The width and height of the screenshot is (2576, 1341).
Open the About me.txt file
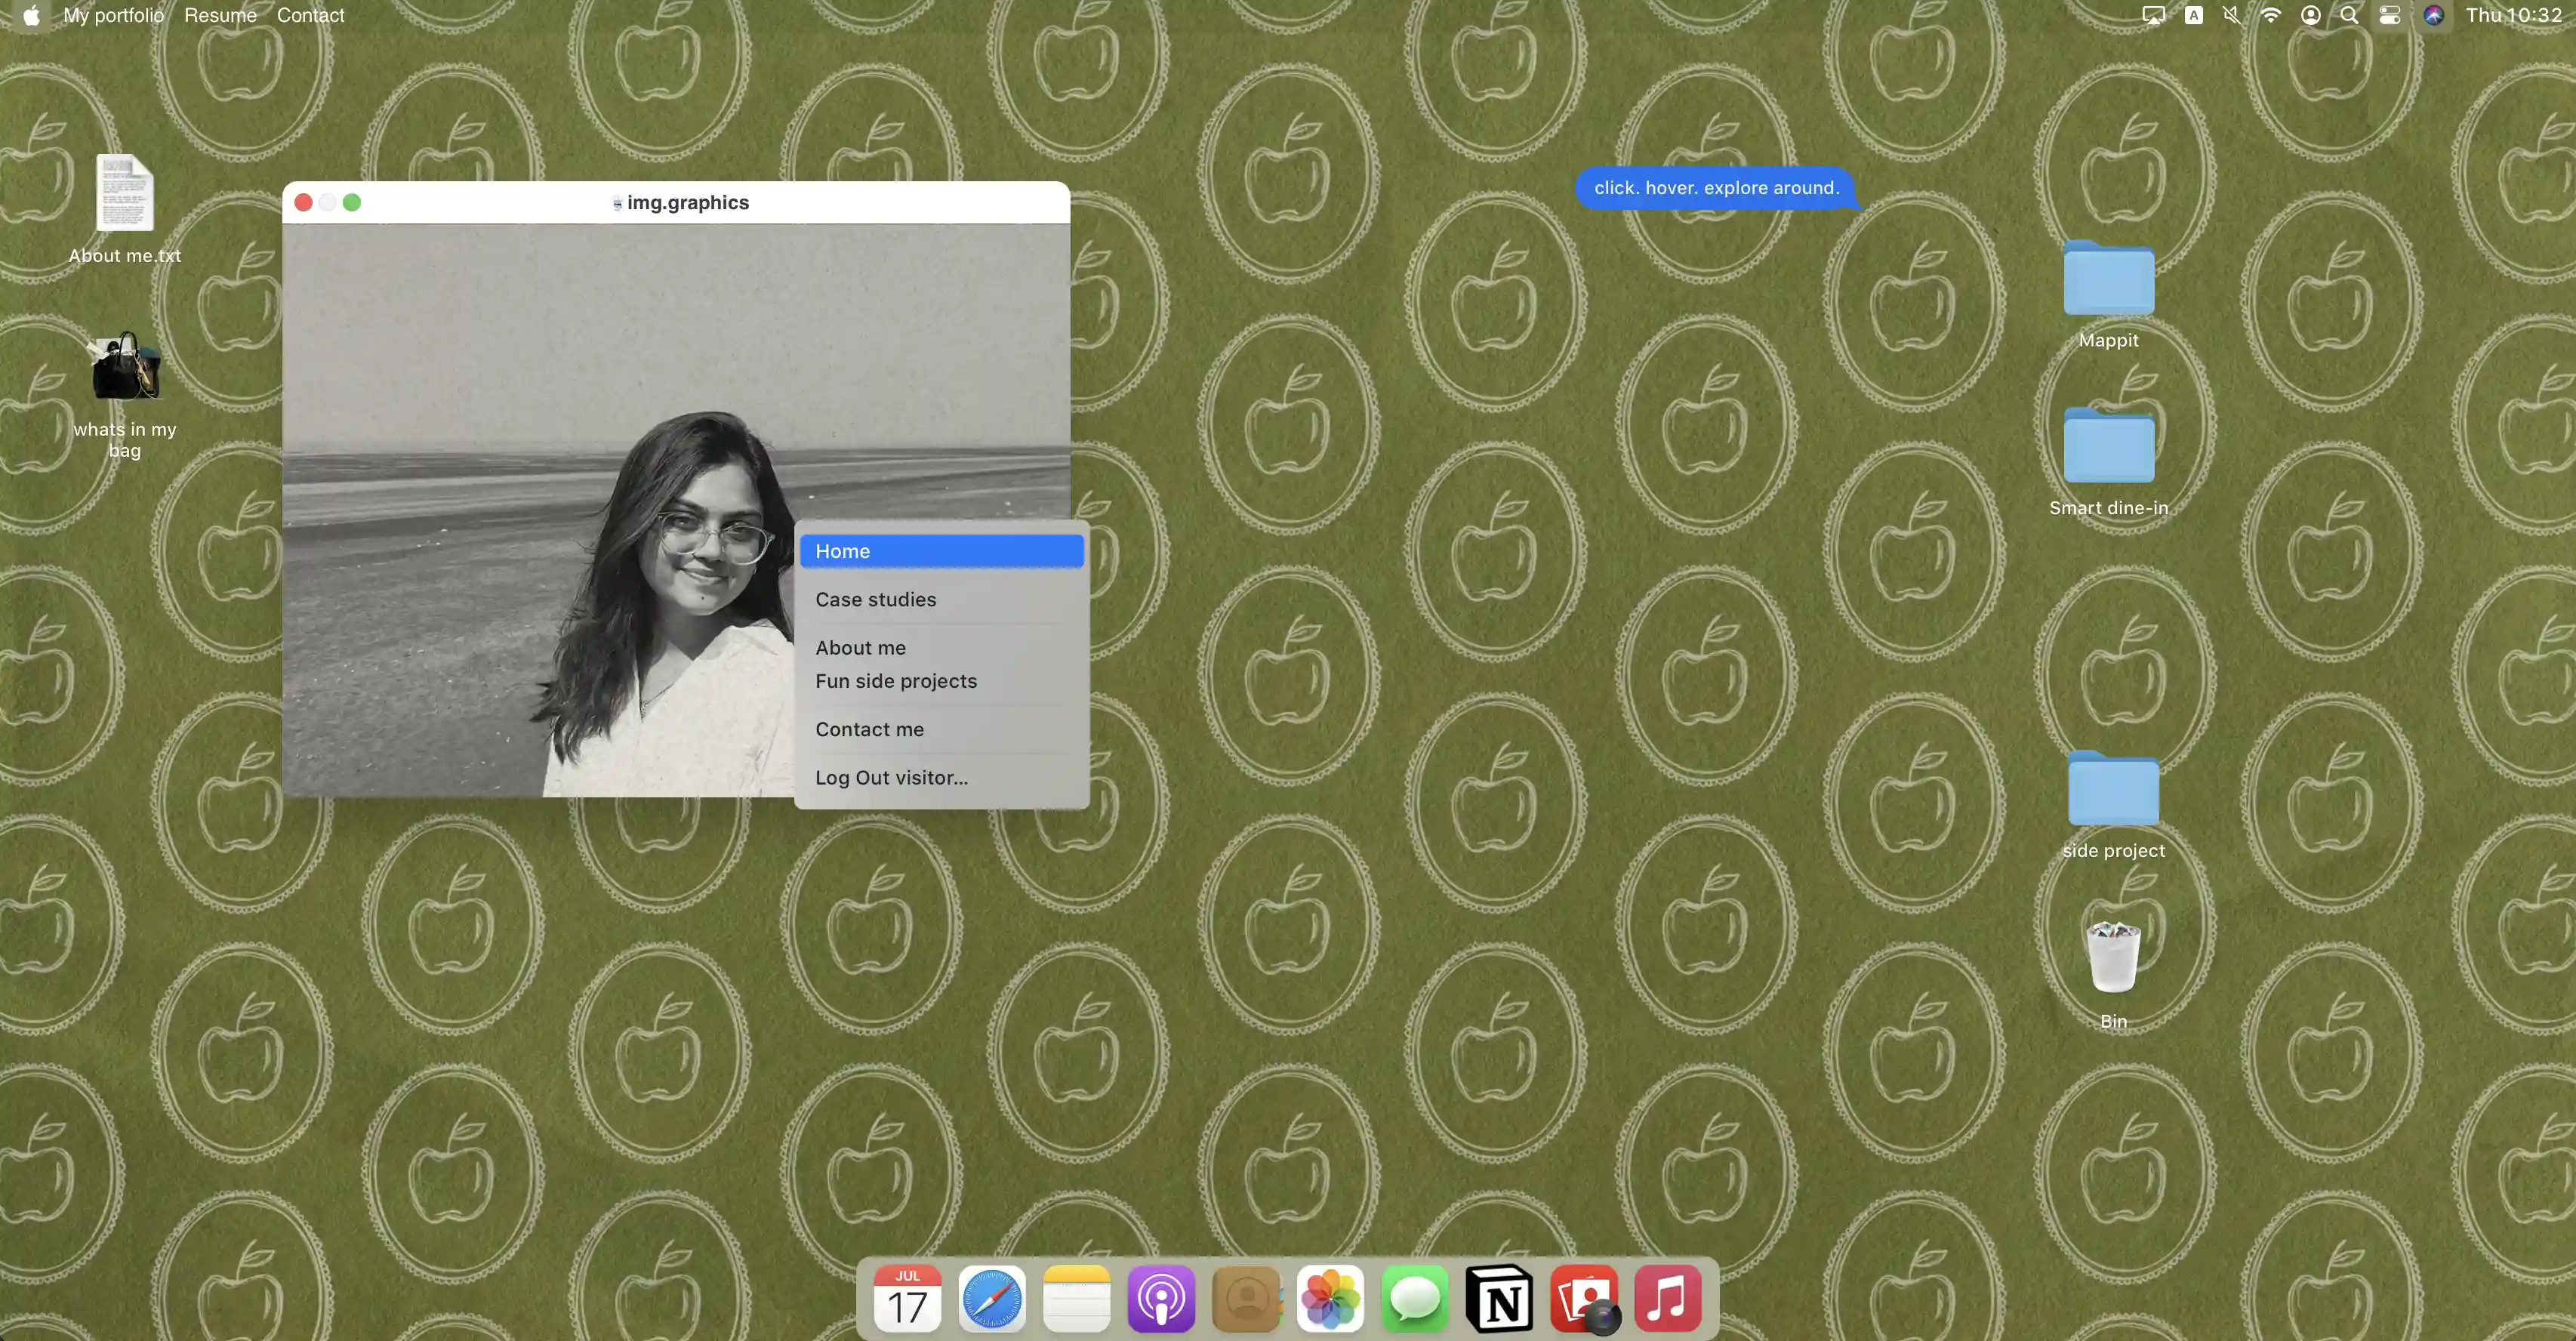click(x=124, y=209)
